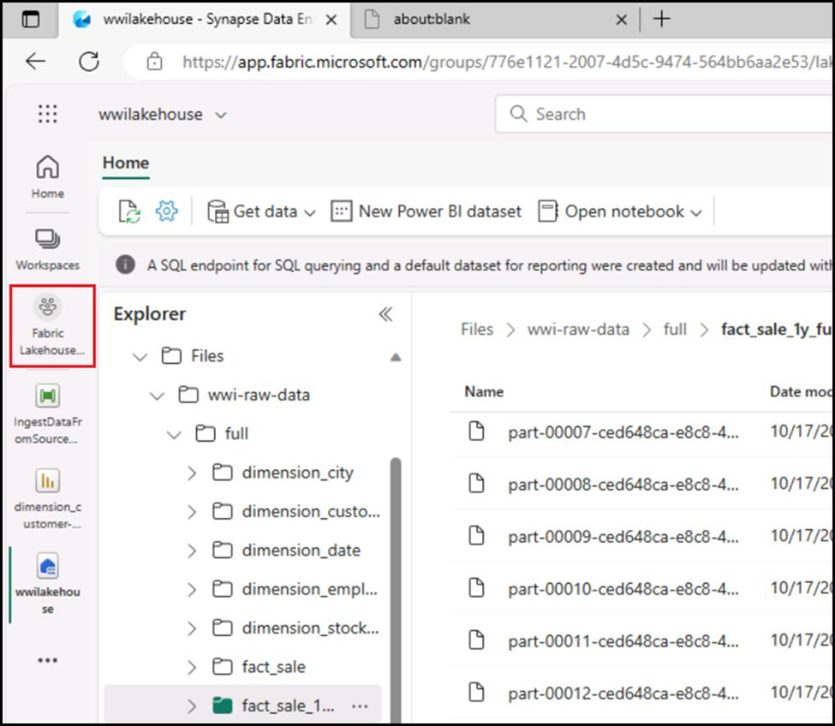The width and height of the screenshot is (835, 726).
Task: Click the browser back arrow
Action: pyautogui.click(x=35, y=61)
